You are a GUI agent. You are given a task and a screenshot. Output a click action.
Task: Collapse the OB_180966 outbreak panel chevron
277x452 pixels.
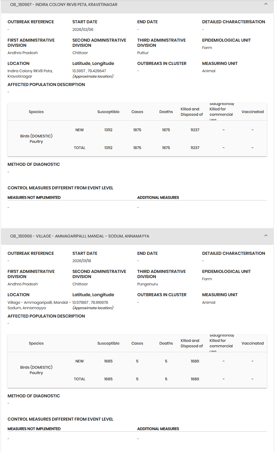click(x=266, y=236)
